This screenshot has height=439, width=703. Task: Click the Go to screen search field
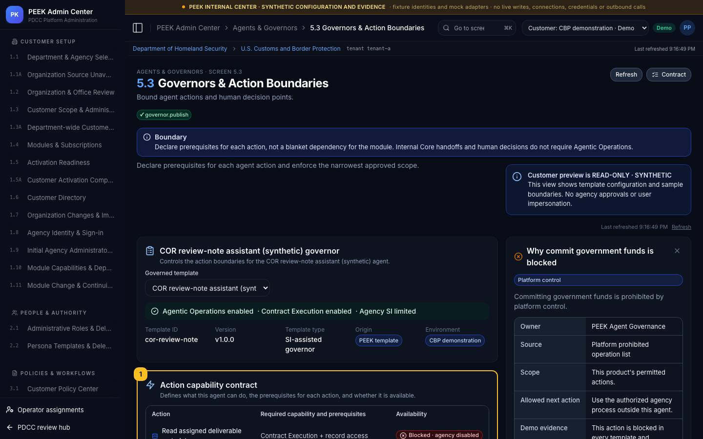coord(477,28)
